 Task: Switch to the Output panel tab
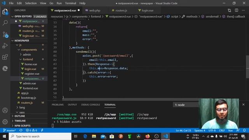(x=72, y=105)
